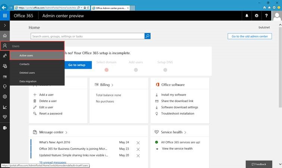Dismiss the May 23 message
The height and width of the screenshot is (168, 282).
click(138, 149)
